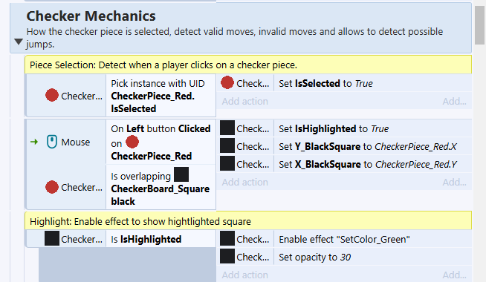This screenshot has height=282, width=486.
Task: Click black square icon for Enable effect action
Action: (x=227, y=239)
